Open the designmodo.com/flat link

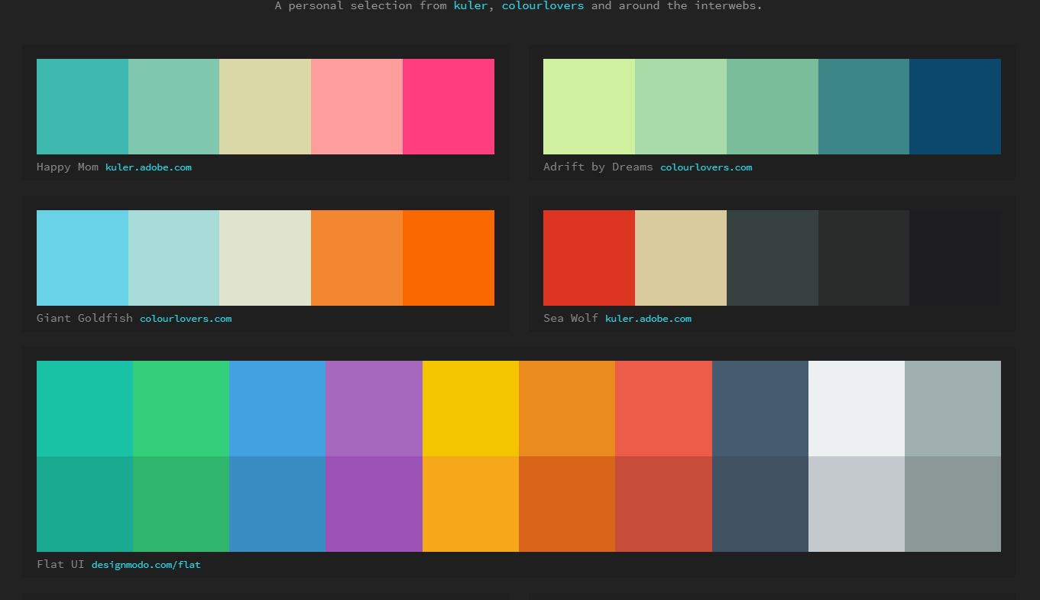point(146,564)
